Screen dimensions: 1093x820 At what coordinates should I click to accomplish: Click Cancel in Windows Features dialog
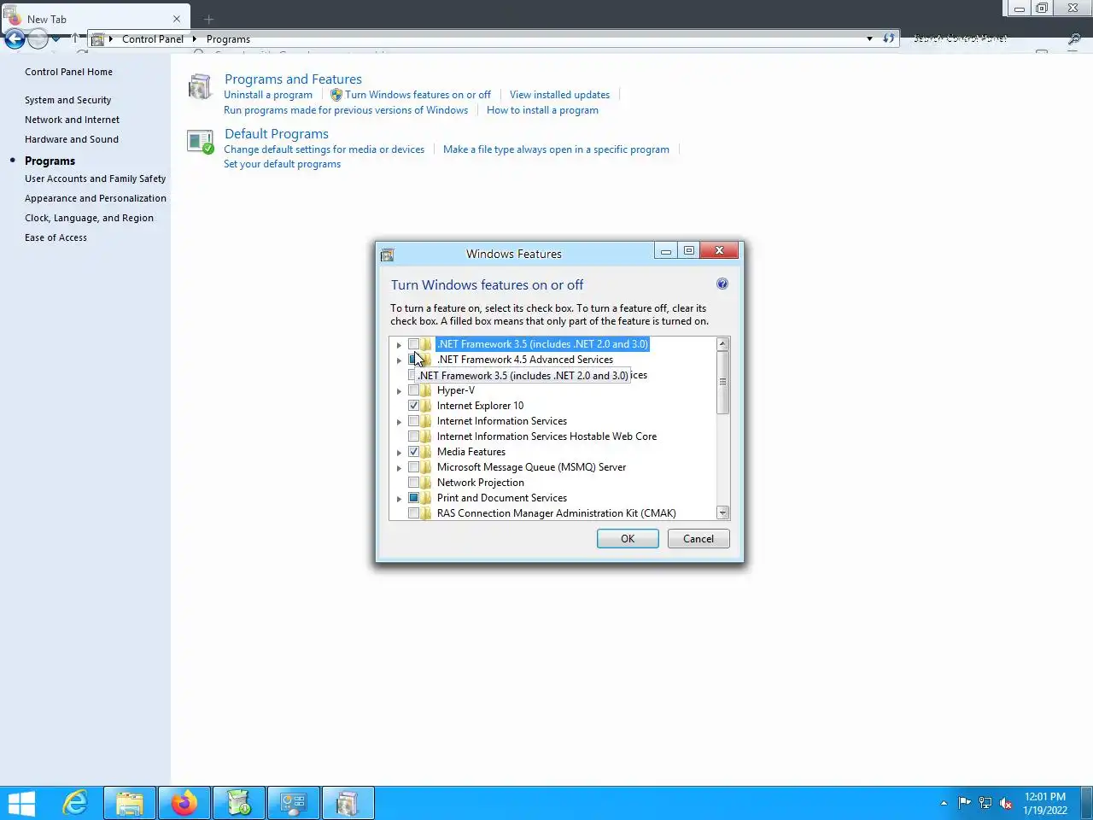(698, 539)
